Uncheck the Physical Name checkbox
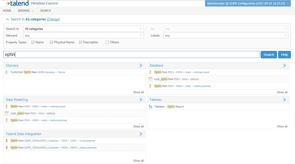Image resolution: width=295 pixels, height=164 pixels. (x=51, y=42)
